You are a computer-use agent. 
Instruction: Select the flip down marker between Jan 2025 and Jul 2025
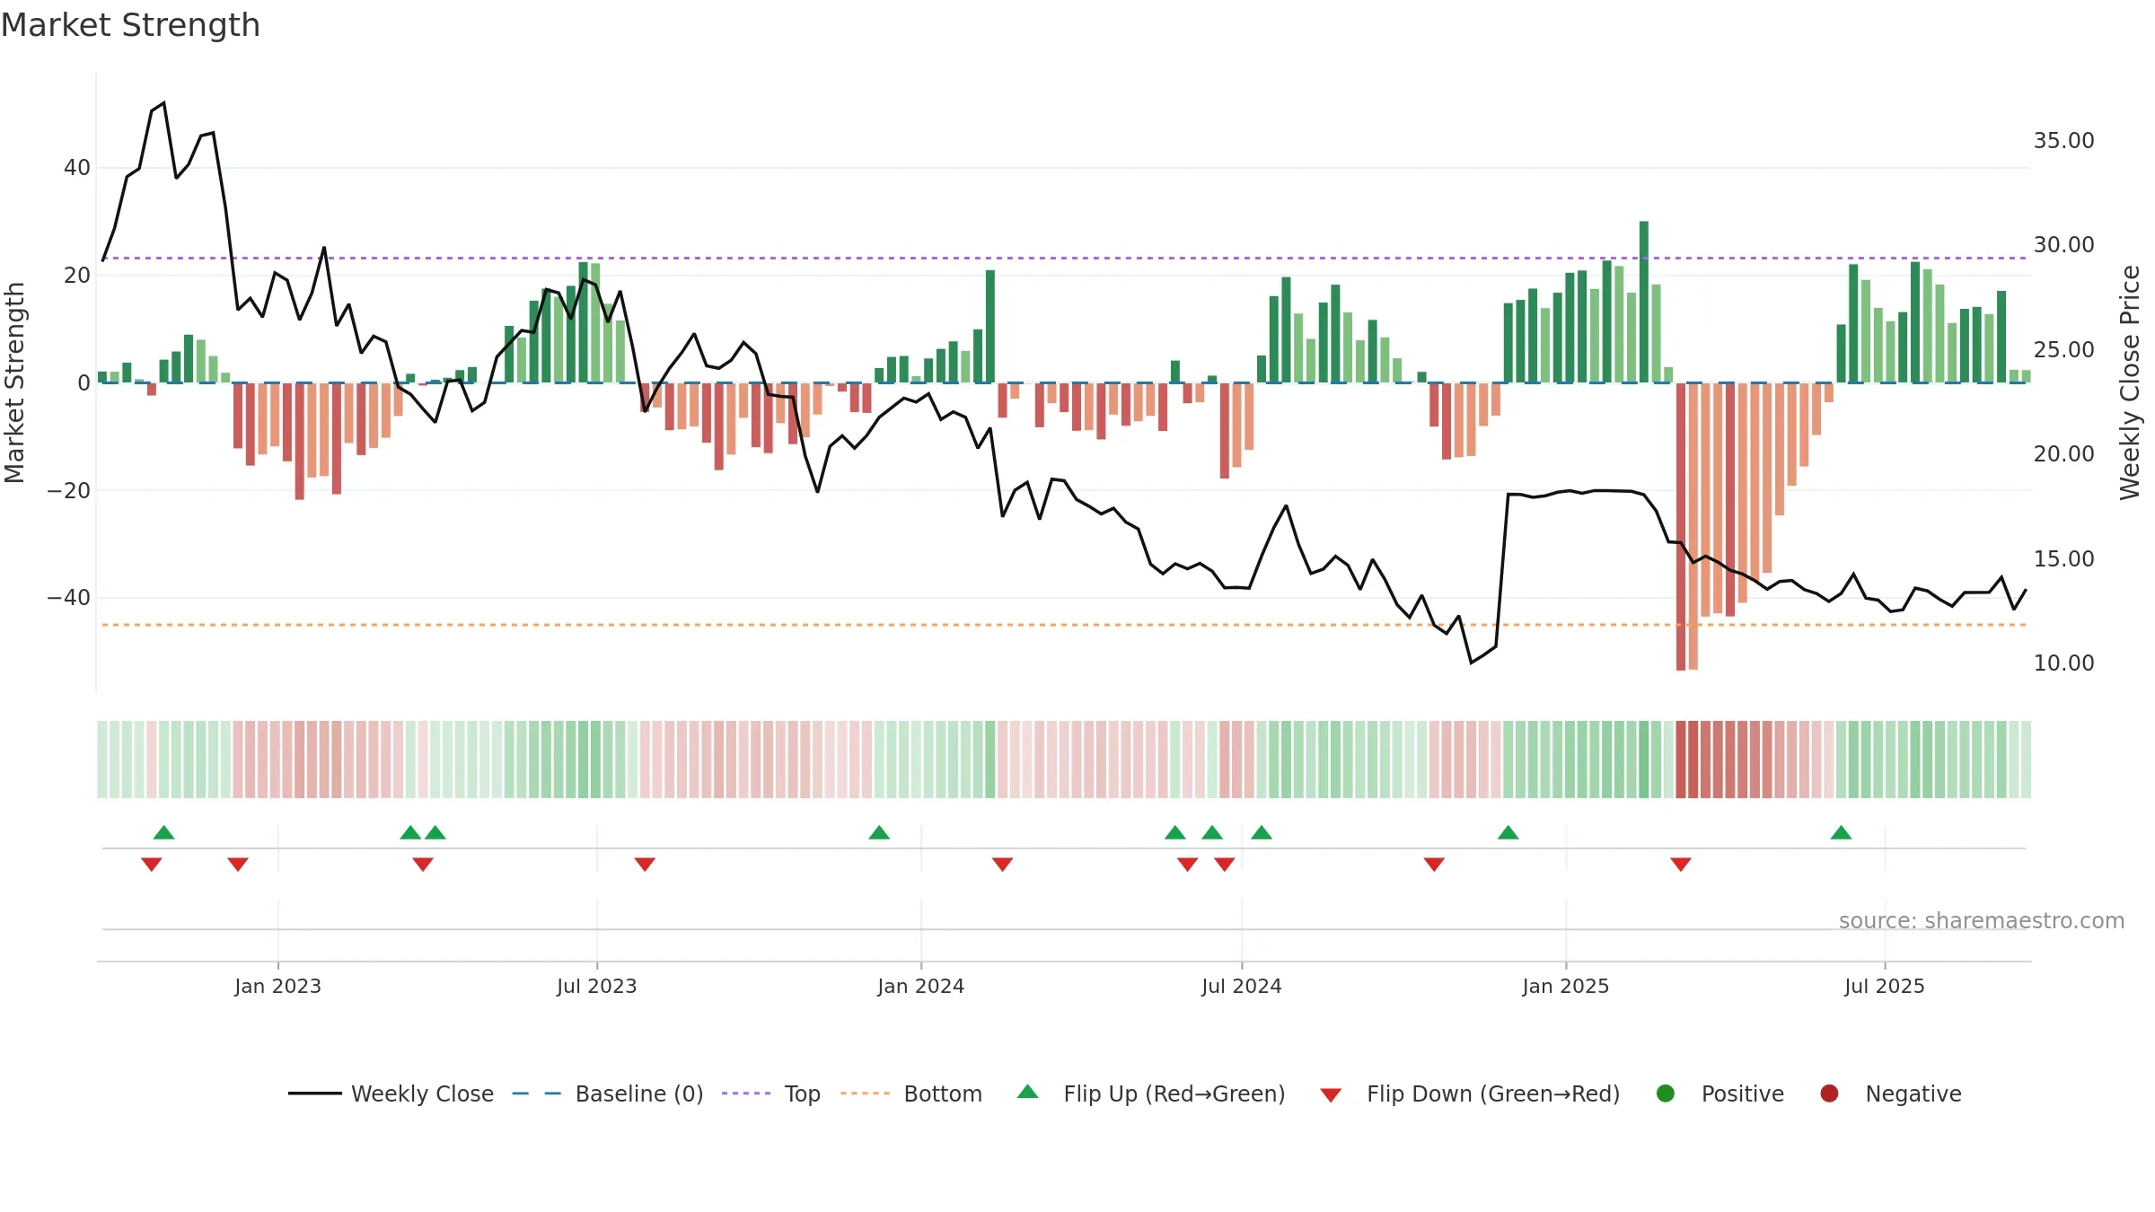(1681, 865)
